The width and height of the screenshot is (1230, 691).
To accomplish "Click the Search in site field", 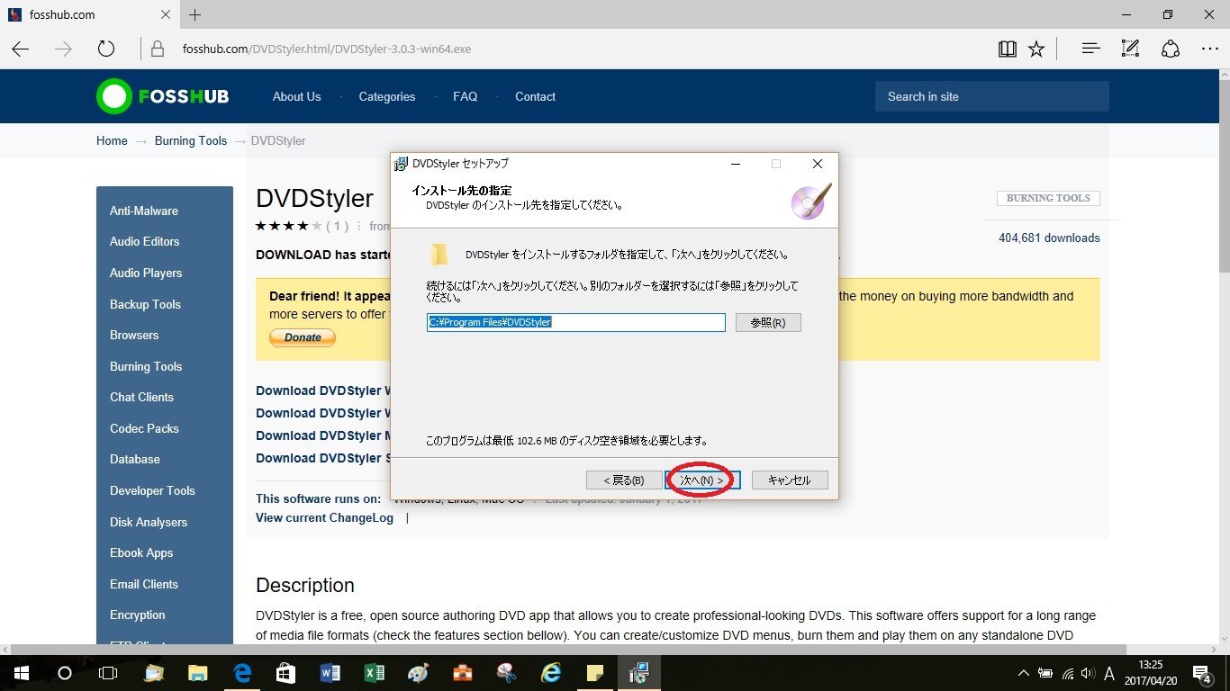I will tap(991, 96).
